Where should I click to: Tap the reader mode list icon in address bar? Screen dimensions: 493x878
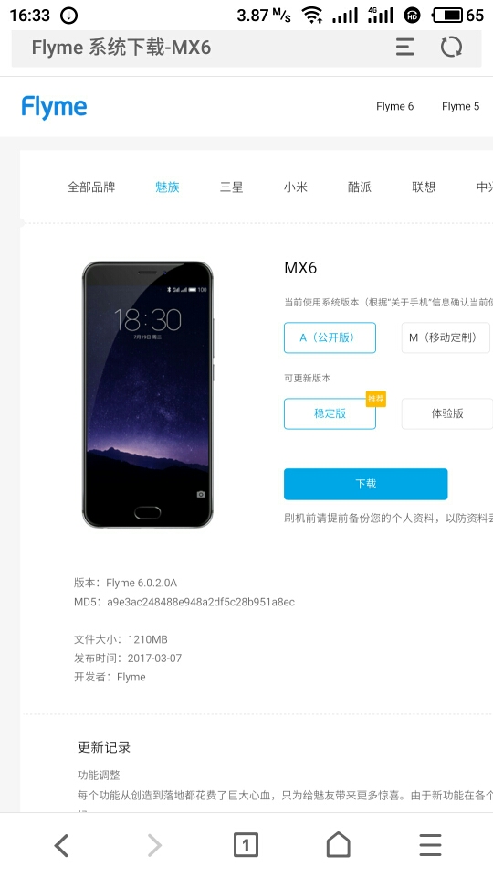tap(404, 47)
